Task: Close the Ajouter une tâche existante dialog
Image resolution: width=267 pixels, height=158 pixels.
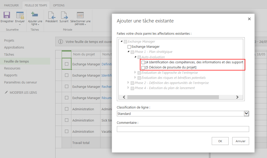Action: tap(249, 19)
